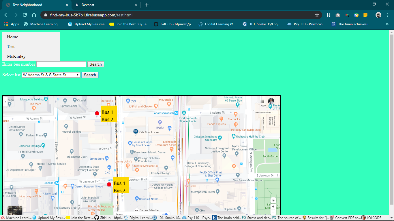
Task: Click Search next to the stop list
Action: point(90,75)
